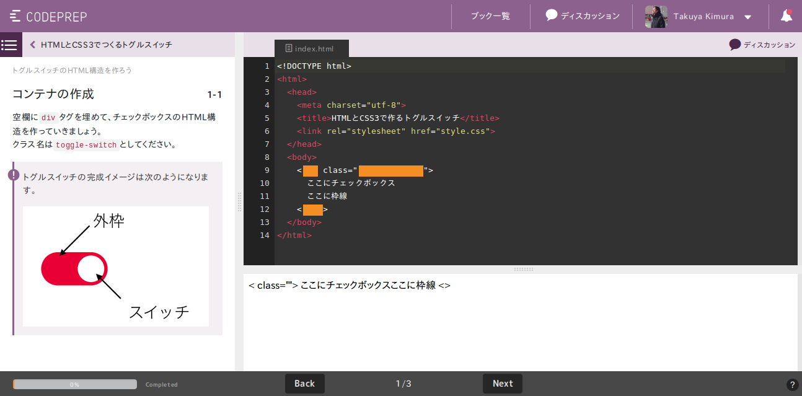Click the 0% completion progress bar
The height and width of the screenshot is (396, 802).
tap(74, 384)
